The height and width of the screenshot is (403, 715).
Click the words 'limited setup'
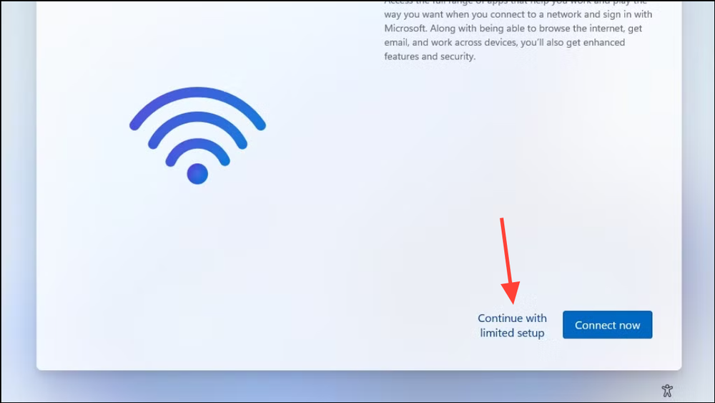click(512, 333)
